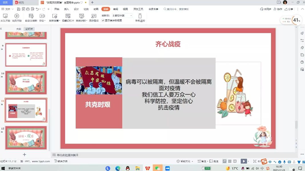305x171 pixels.
Task: Start slideshow from the beginning icon
Action: coord(5,16)
